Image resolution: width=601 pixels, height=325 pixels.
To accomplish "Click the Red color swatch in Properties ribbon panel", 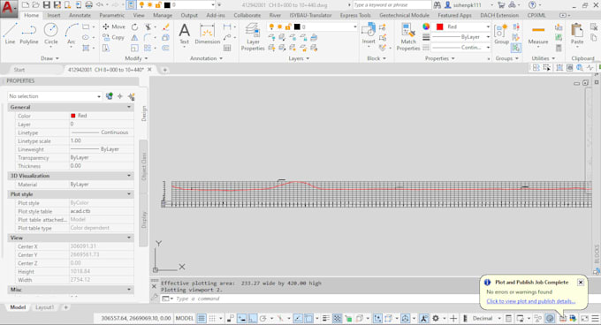I will tap(439, 26).
